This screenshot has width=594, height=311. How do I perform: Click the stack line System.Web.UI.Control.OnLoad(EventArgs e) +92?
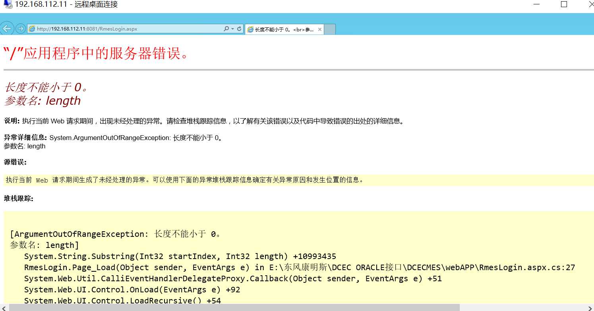tap(132, 290)
